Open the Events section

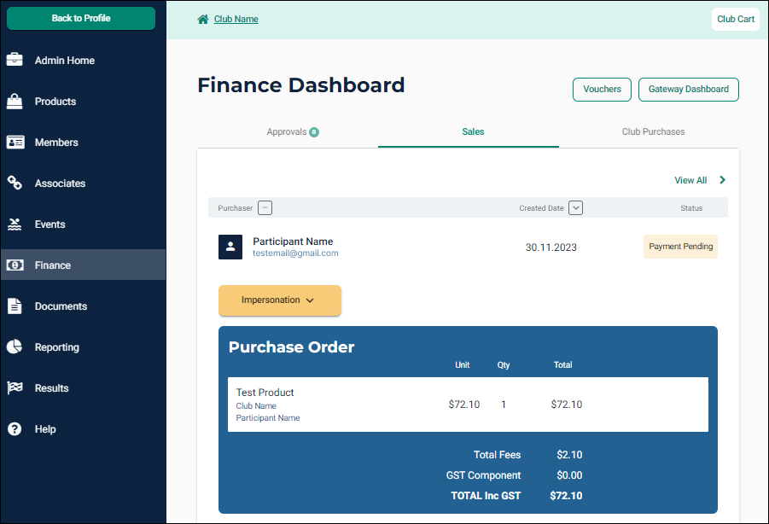[x=84, y=224]
